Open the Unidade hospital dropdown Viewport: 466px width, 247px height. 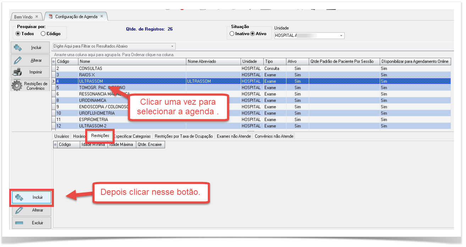click(x=341, y=35)
